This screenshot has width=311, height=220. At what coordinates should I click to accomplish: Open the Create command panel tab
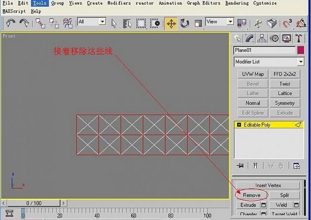[238, 38]
